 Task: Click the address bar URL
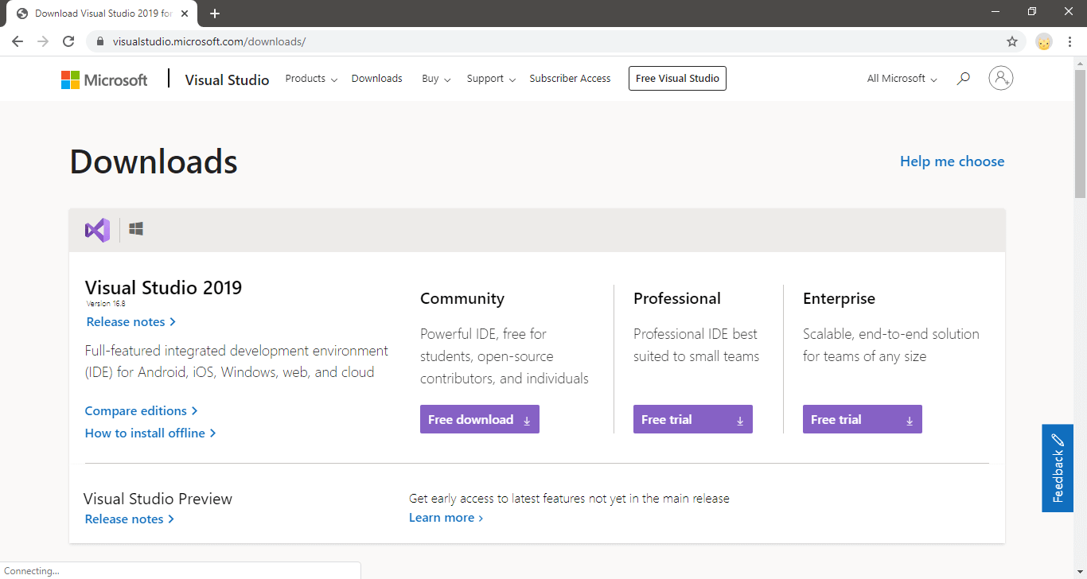pos(209,41)
